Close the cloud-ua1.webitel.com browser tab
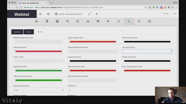Image resolution: width=186 pixels, height=104 pixels. [x=46, y=3]
